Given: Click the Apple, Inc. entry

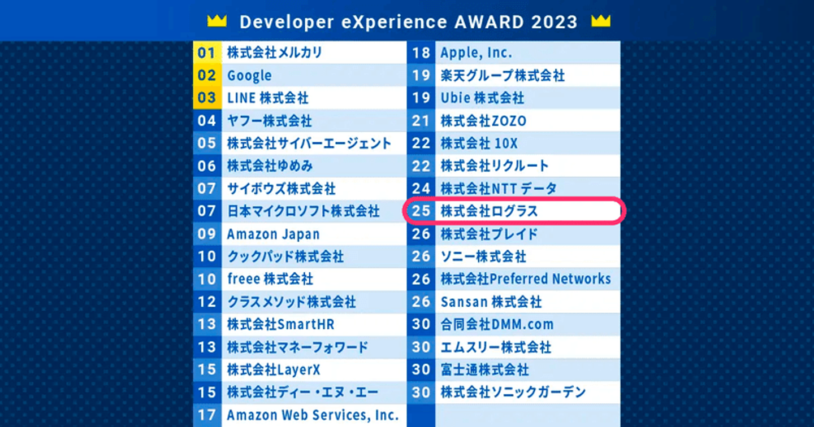Looking at the screenshot, I should tap(476, 53).
